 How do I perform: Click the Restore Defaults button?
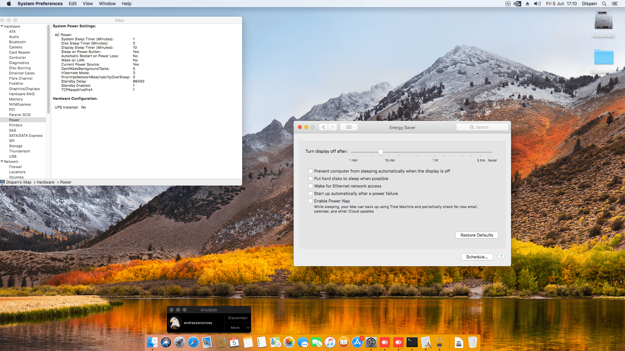click(477, 235)
